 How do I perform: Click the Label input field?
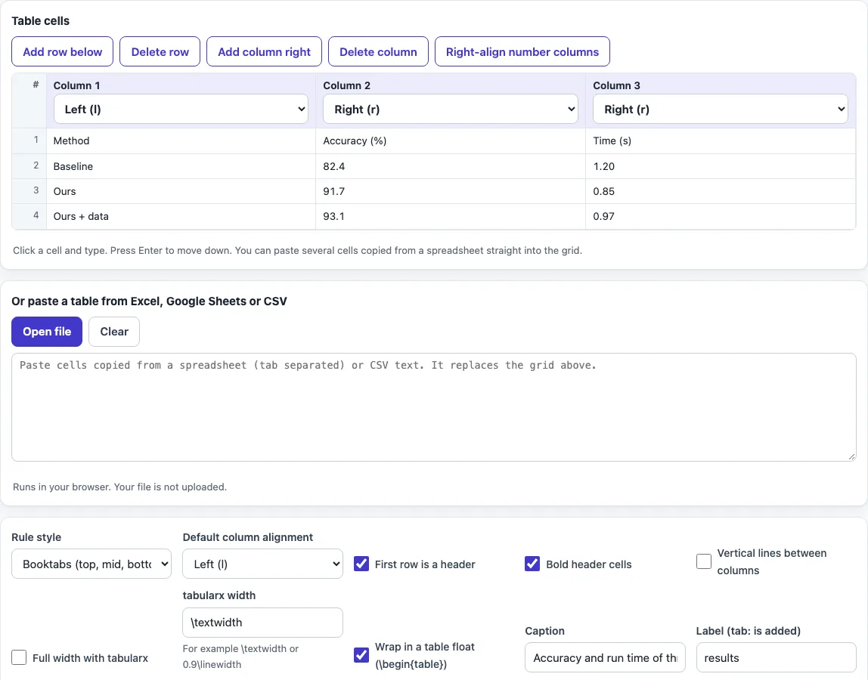coord(776,657)
